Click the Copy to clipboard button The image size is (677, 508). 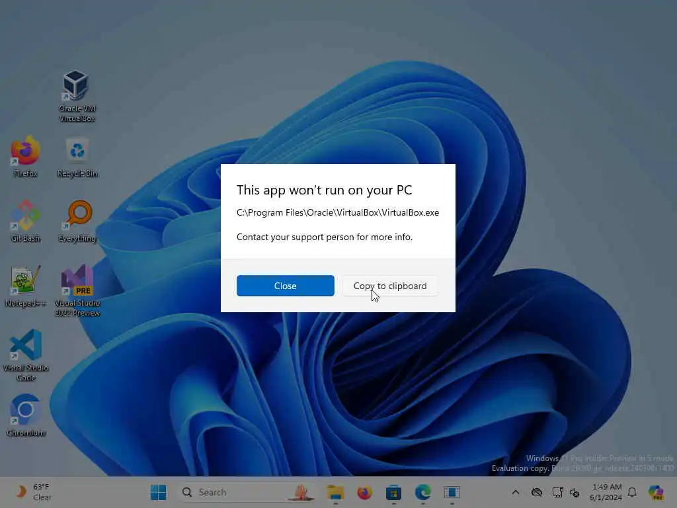click(x=390, y=286)
